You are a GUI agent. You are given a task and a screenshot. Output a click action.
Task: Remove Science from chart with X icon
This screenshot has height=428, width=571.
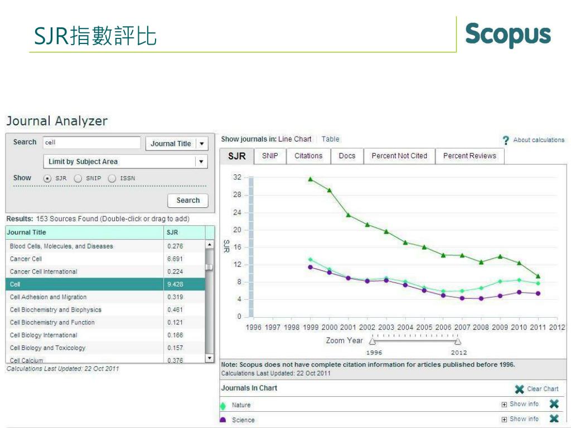coord(554,419)
